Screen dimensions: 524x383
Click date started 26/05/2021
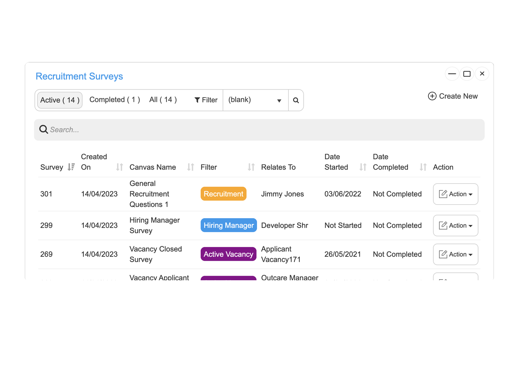[343, 254]
